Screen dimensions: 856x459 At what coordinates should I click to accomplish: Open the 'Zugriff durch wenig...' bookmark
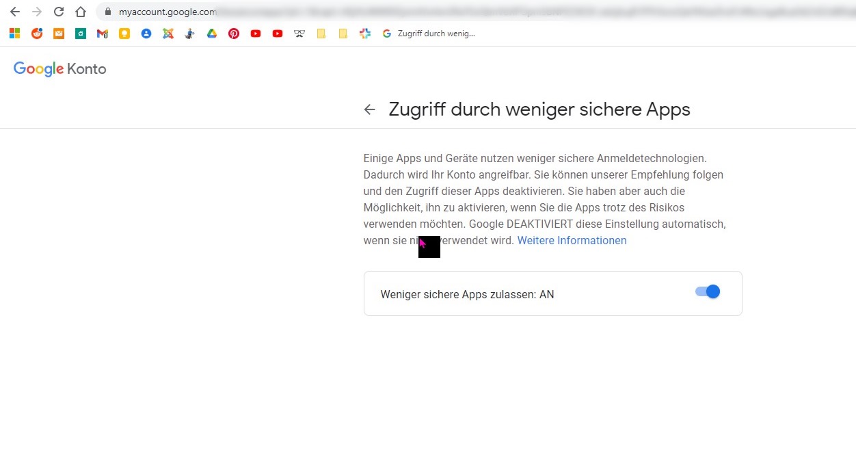[x=429, y=34]
